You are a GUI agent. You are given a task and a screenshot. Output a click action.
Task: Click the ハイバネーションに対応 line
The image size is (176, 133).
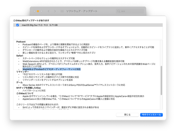pyautogui.click(x=34, y=91)
